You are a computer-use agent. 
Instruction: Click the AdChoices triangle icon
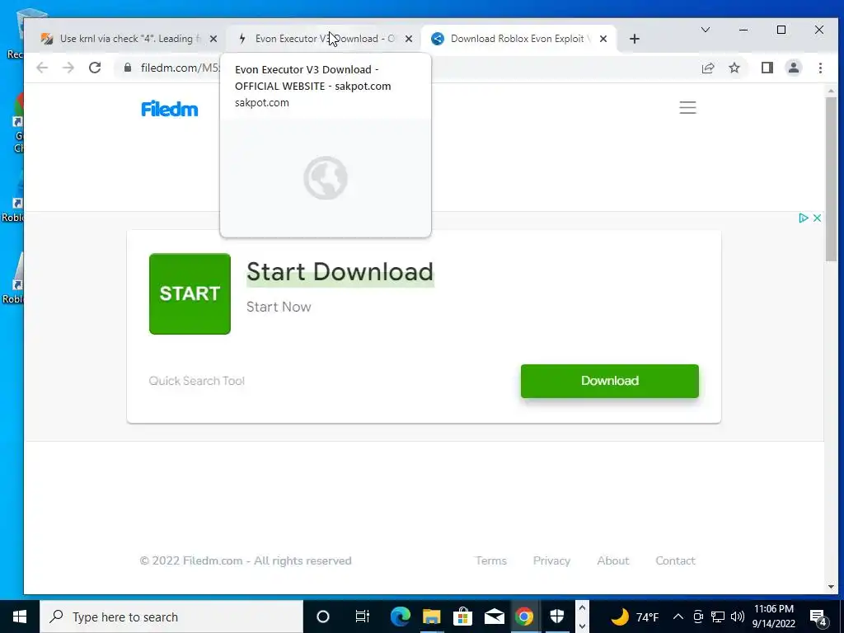(x=803, y=218)
